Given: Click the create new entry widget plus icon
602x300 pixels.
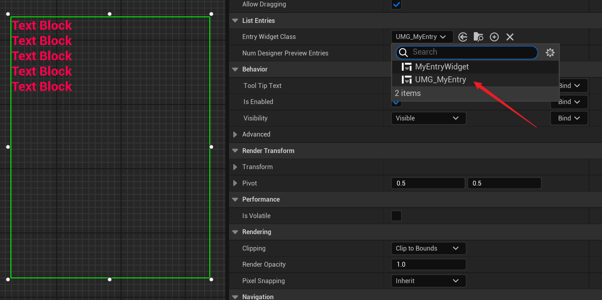Looking at the screenshot, I should [x=494, y=37].
